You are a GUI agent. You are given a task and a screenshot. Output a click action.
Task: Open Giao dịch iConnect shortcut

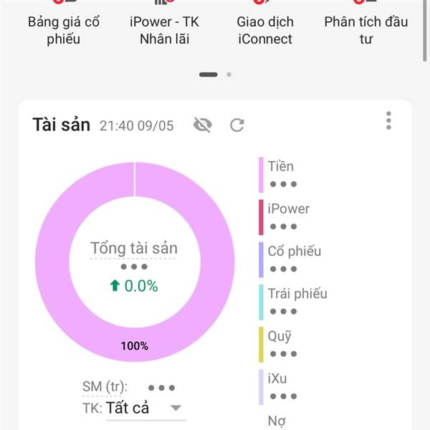[265, 24]
